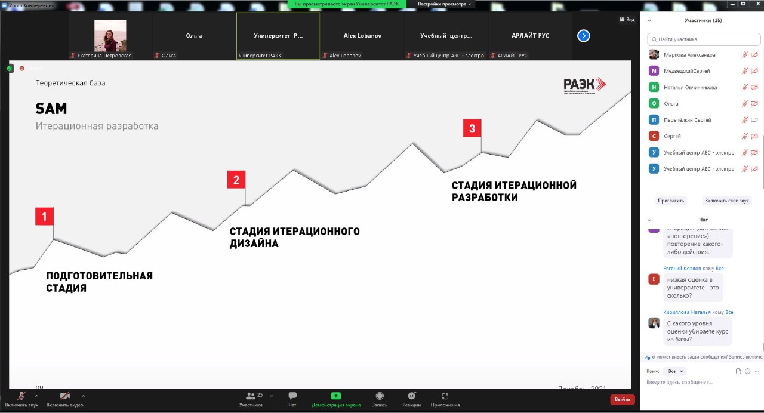Click the red Выйти leave button

622,399
